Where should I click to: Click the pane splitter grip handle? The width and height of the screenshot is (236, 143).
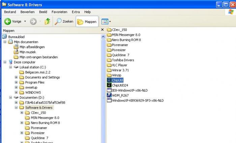[103, 98]
